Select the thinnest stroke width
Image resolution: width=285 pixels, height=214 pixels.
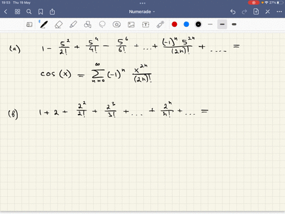click(x=210, y=24)
